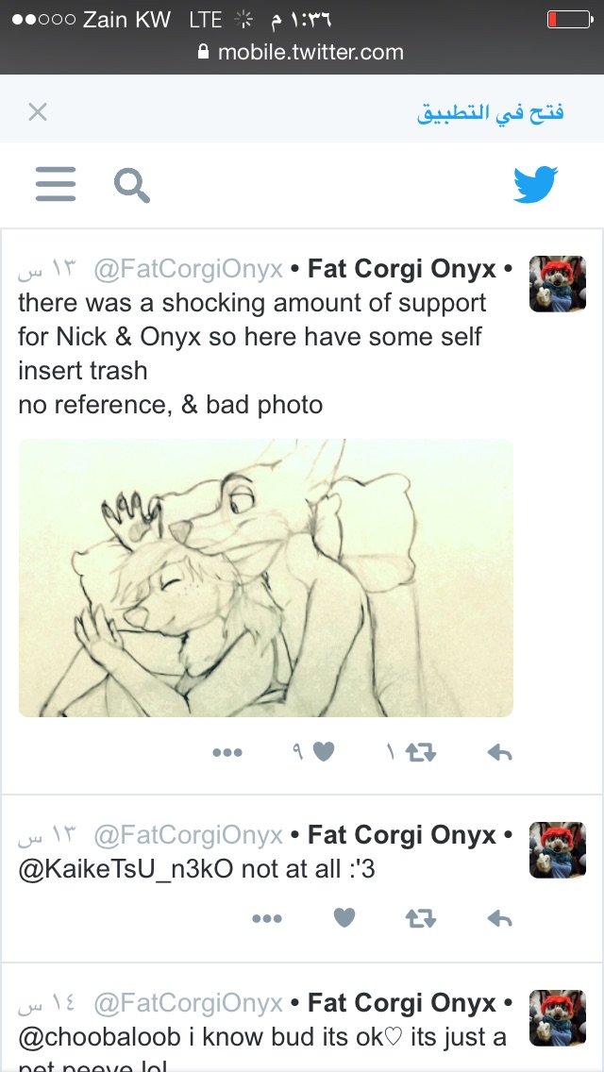Tap the @choobaloob mention link
Viewport: 604px width, 1072px height.
pyautogui.click(x=110, y=1037)
